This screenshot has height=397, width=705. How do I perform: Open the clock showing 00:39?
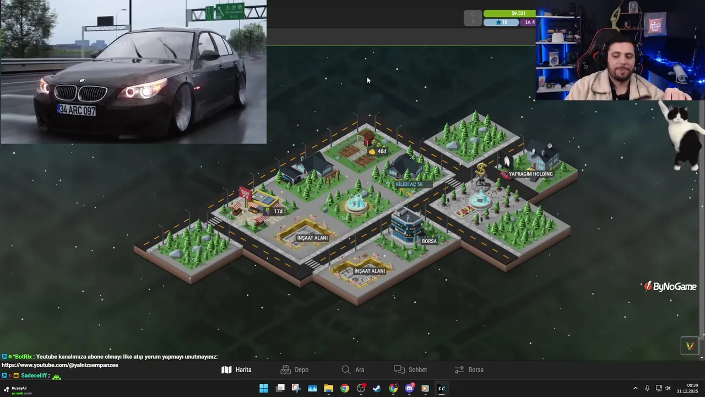pyautogui.click(x=687, y=388)
